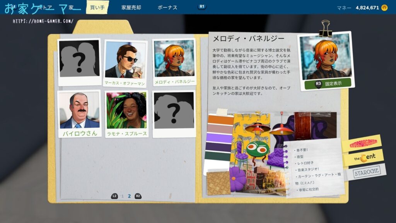This screenshot has width=396, height=223.
Task: Select the 買い手 tab
Action: 97,7
